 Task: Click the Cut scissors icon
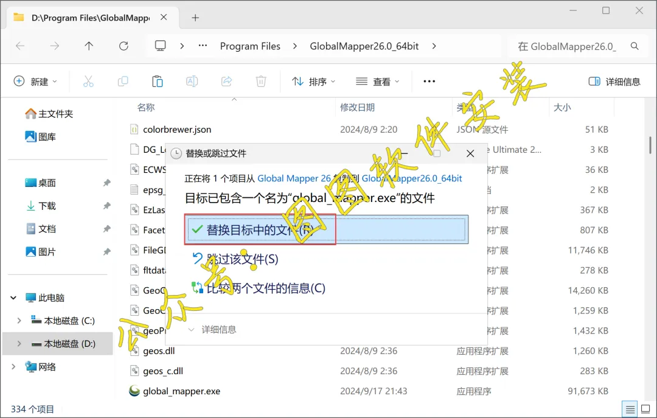point(88,82)
